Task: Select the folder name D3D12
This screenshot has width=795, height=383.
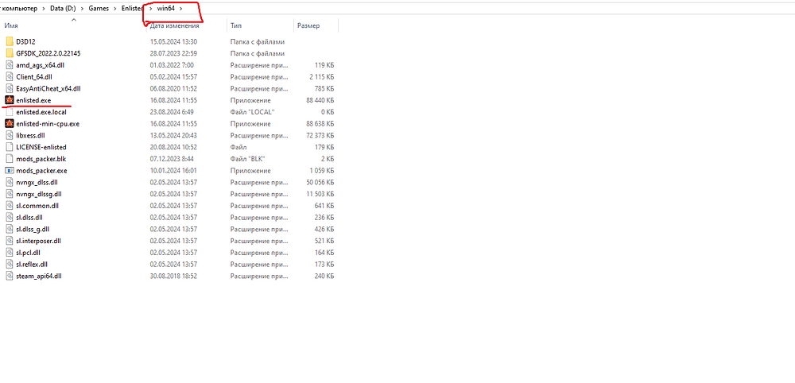Action: point(26,41)
